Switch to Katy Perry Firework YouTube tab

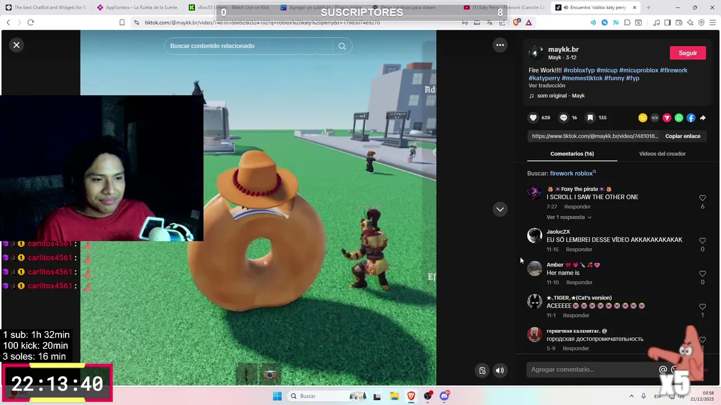pos(504,7)
